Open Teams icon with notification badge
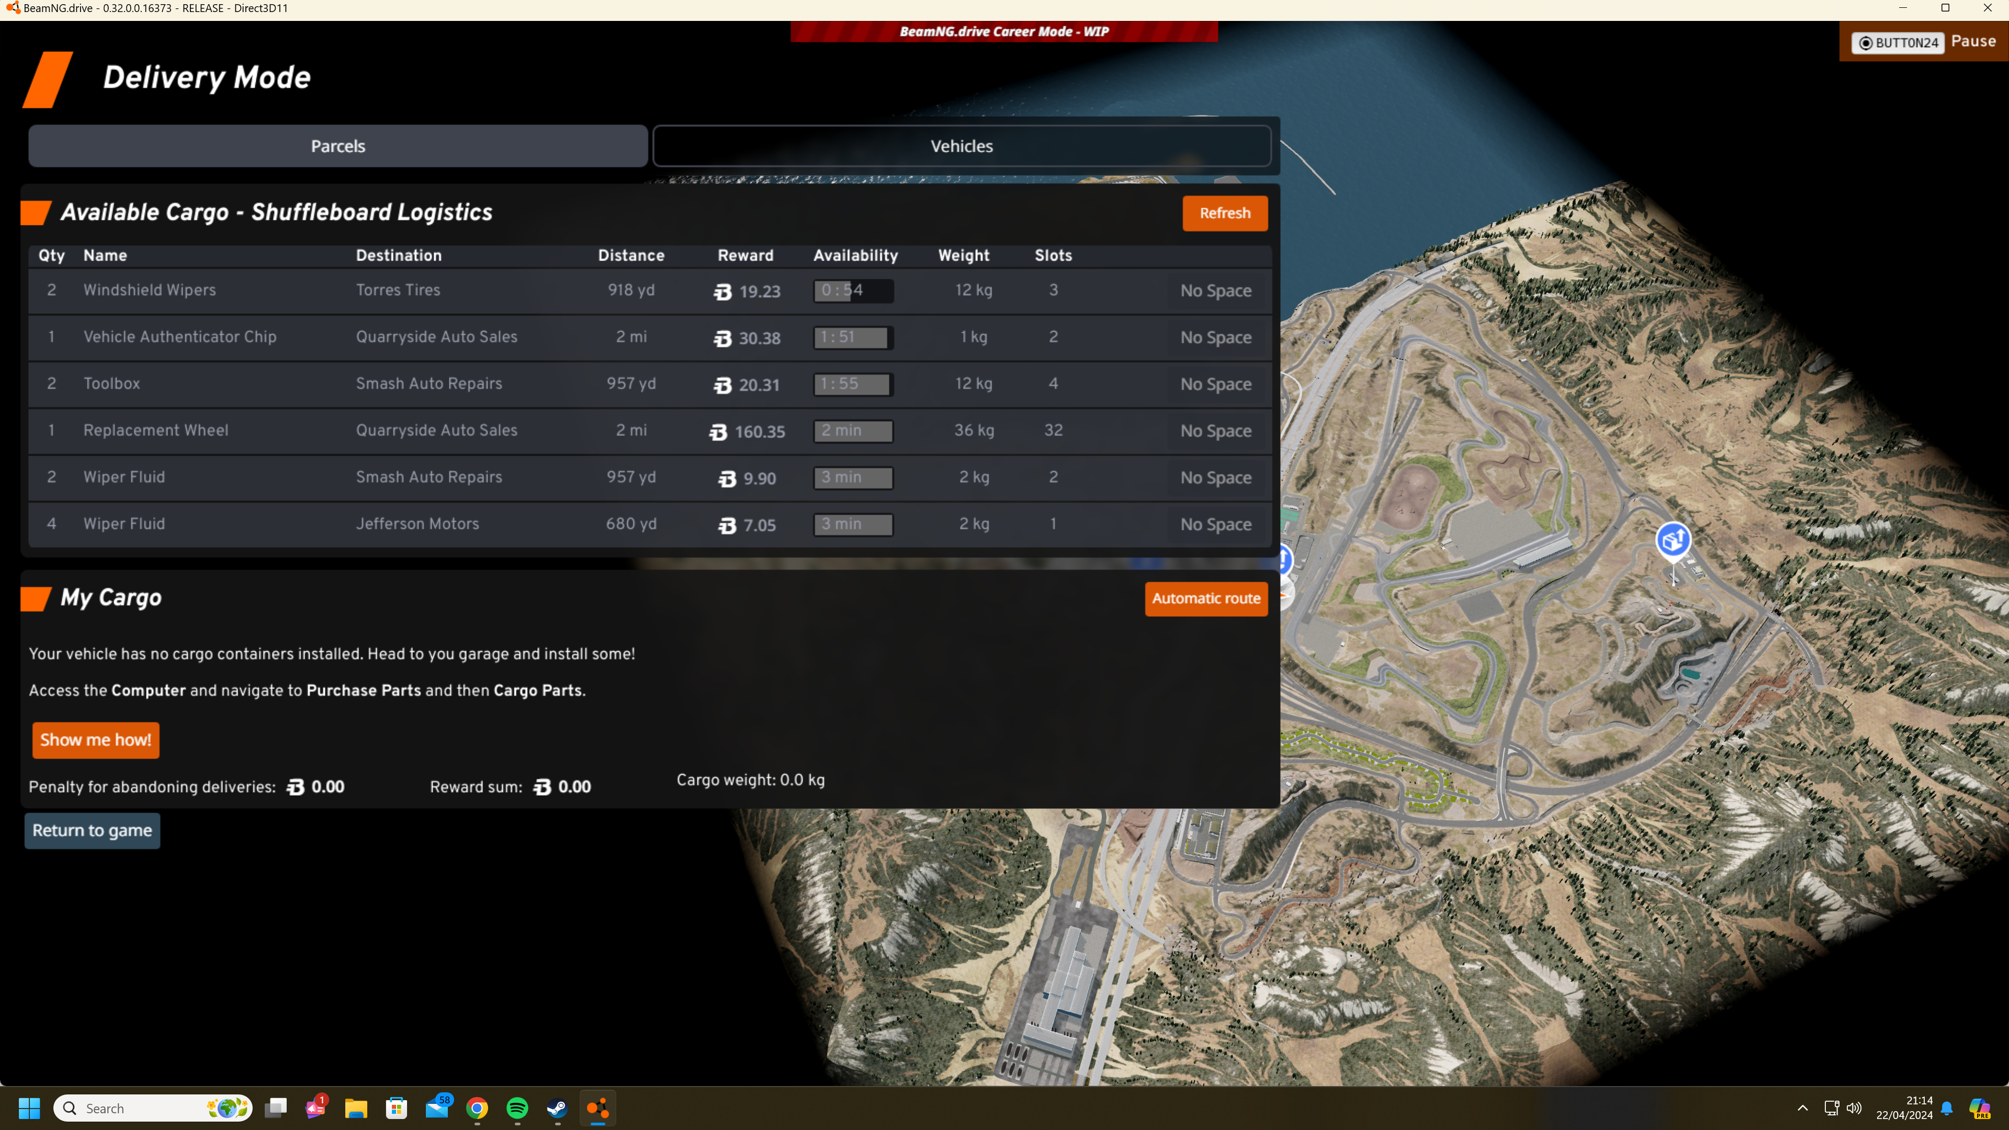 coord(316,1108)
